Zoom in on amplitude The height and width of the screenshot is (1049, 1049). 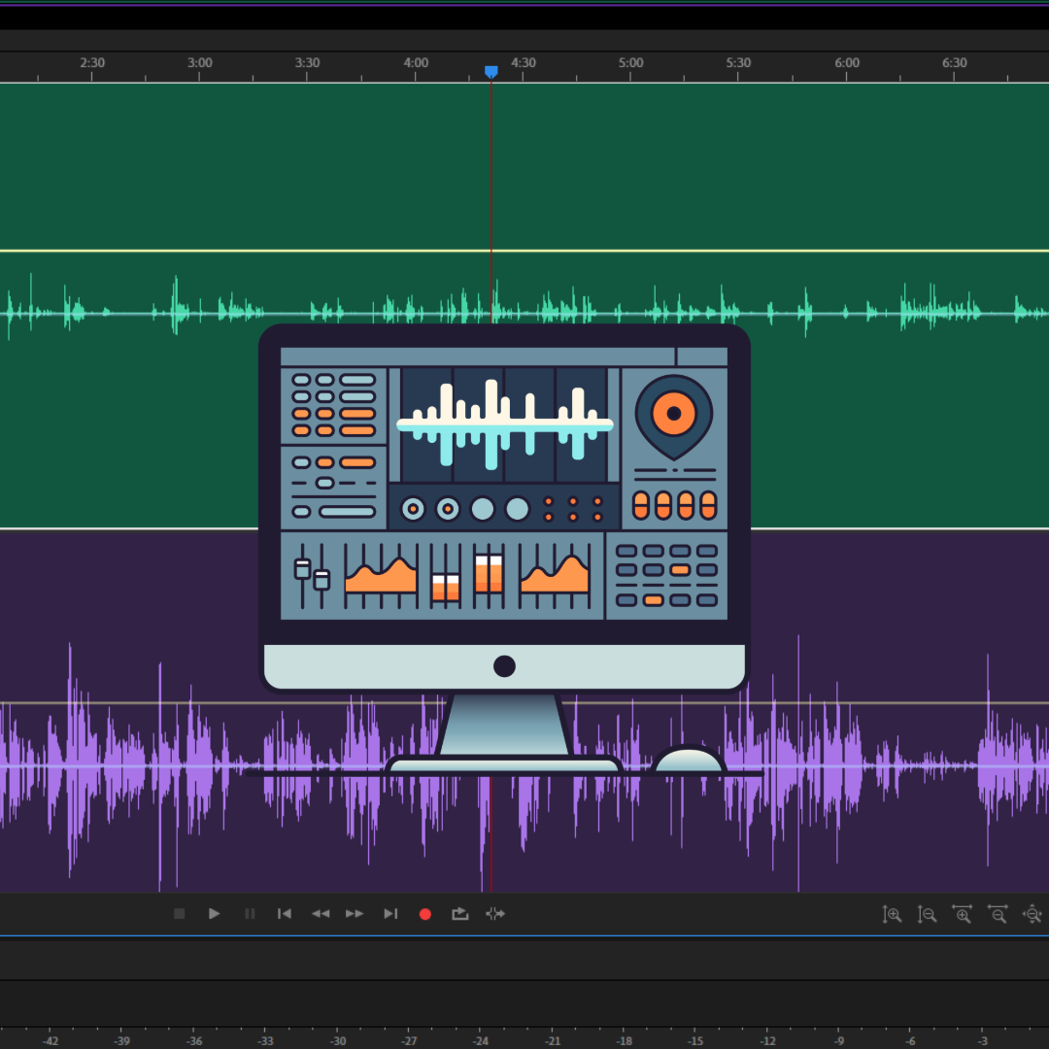point(892,914)
